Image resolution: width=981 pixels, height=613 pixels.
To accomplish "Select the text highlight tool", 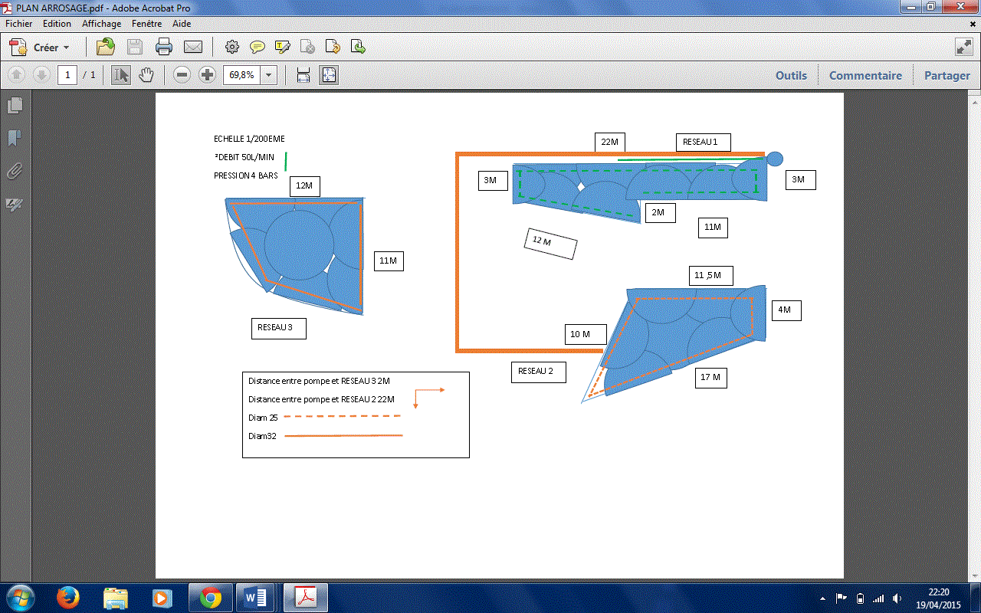I will (283, 48).
